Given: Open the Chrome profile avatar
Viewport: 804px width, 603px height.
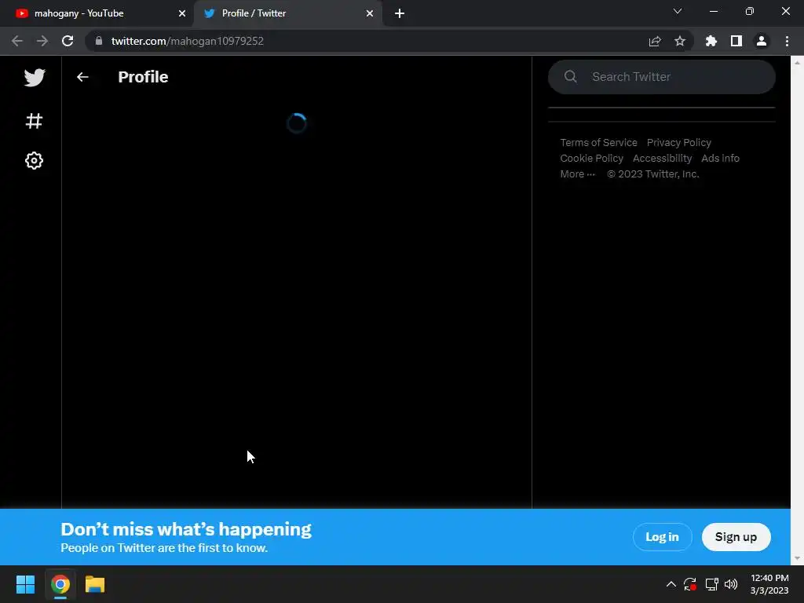Looking at the screenshot, I should pos(762,41).
